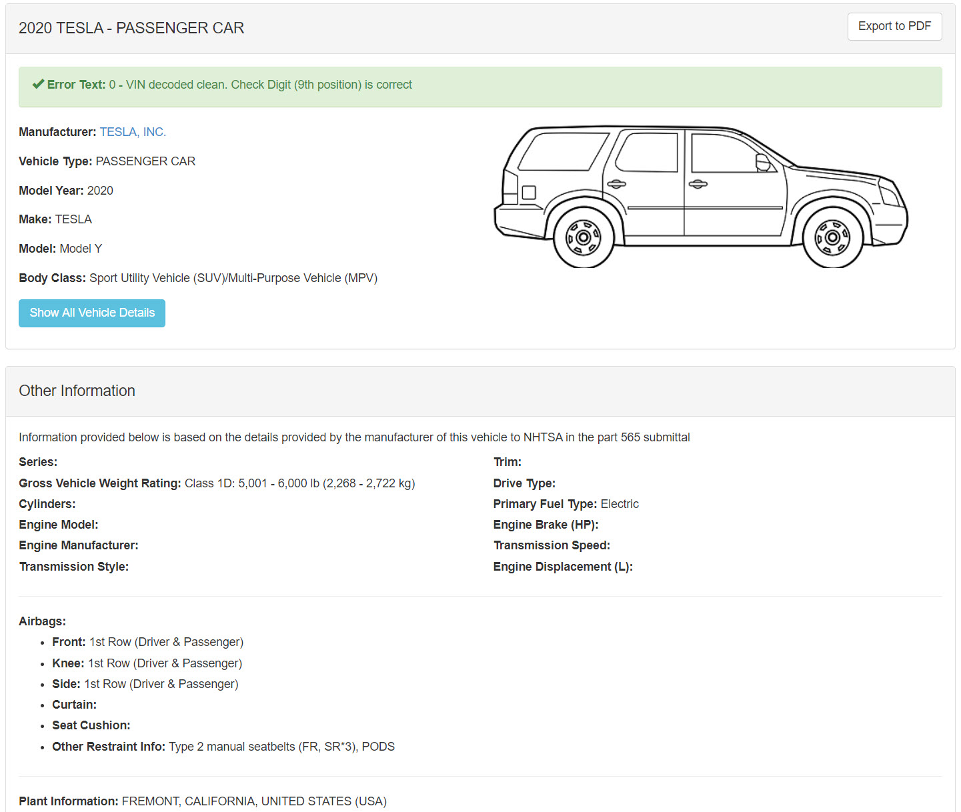
Task: Click the Vehicle Type PASSENGER CAR value
Action: pyautogui.click(x=145, y=161)
